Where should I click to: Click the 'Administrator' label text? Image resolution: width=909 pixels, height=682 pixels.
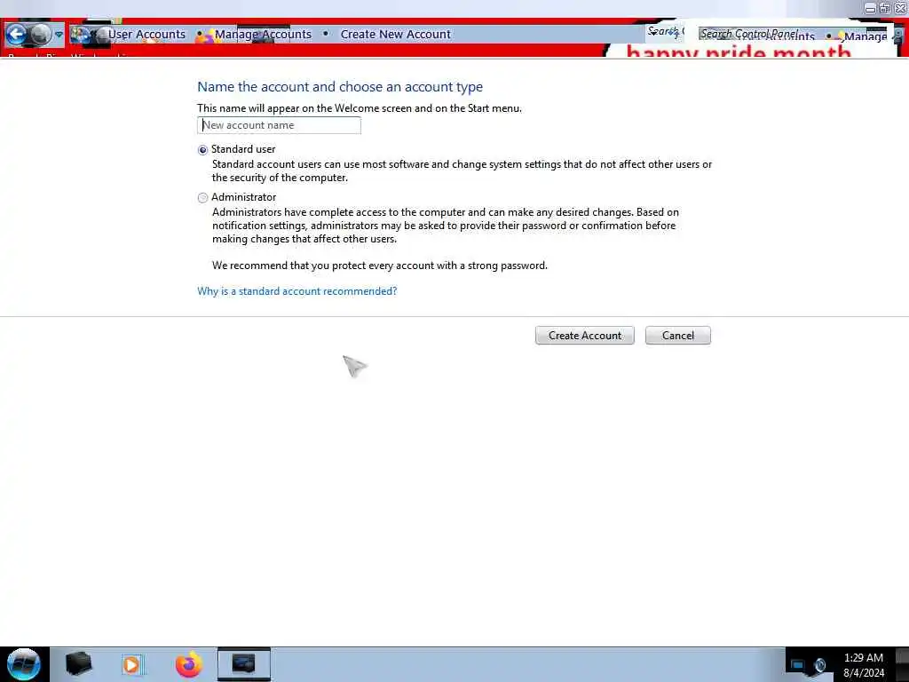[243, 197]
